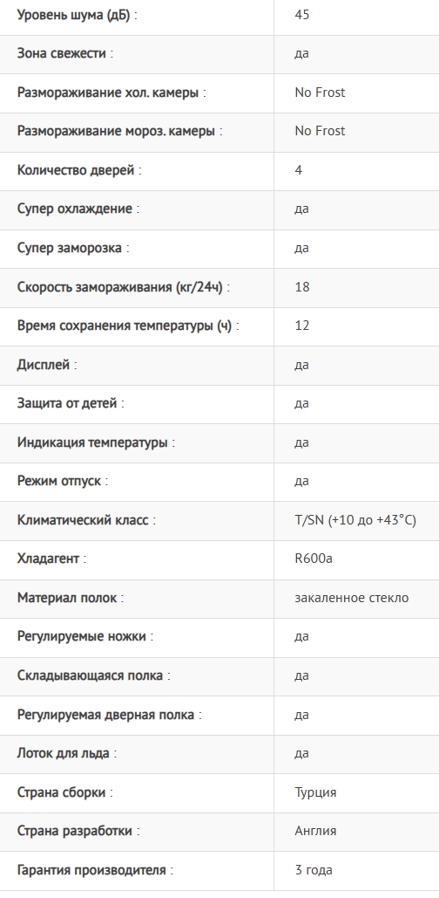Screen dimensions: 439x898
Task: Select the freezing speed value 18
Action: 301,286
